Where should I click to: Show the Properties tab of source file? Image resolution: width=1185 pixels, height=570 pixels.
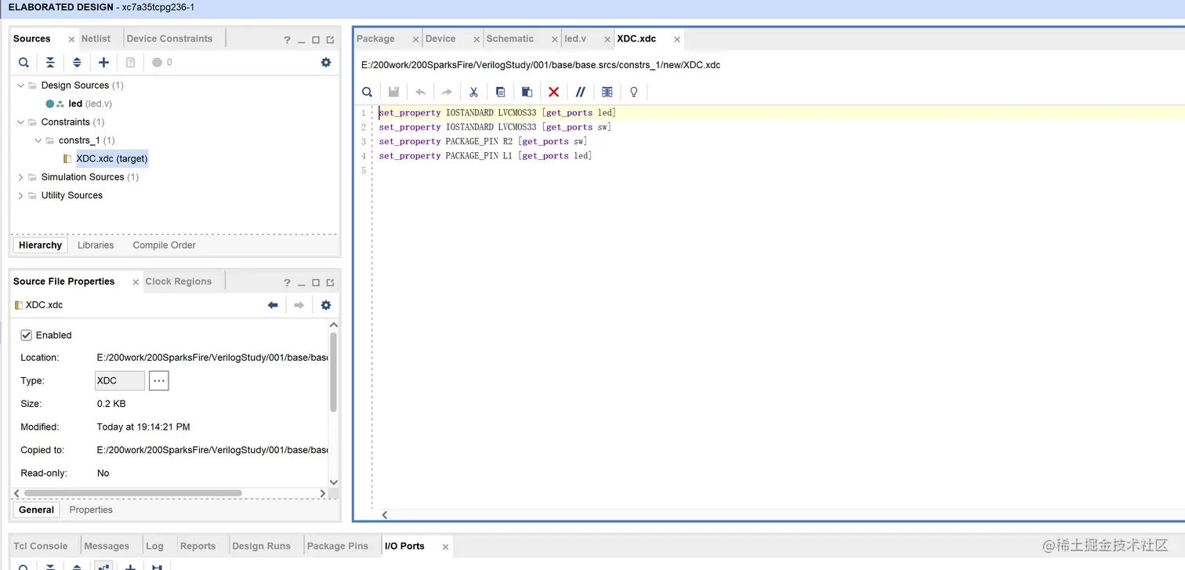(91, 510)
